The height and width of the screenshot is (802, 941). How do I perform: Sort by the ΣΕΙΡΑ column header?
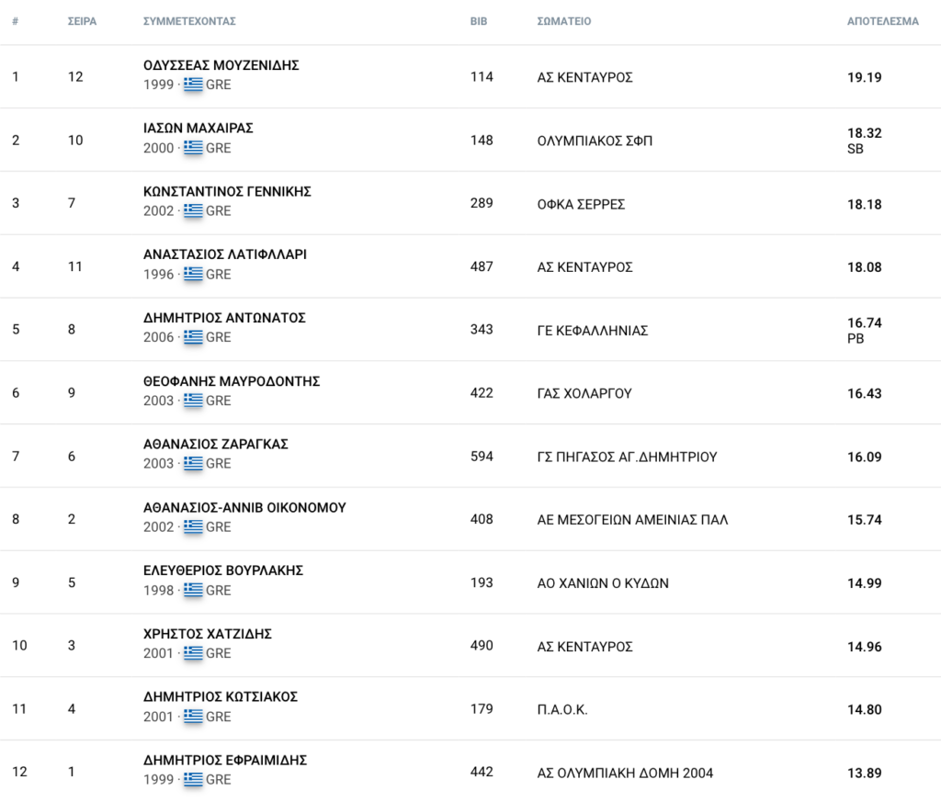[x=82, y=22]
